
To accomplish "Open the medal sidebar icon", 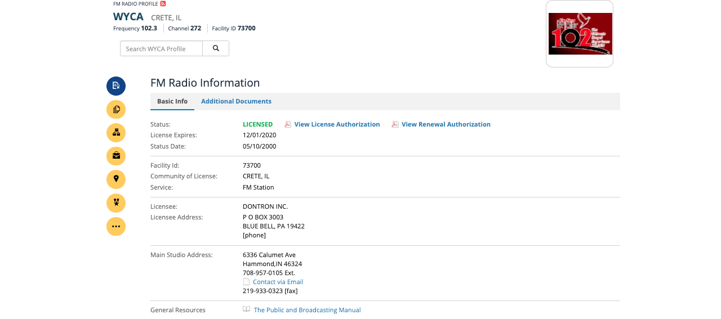I will click(116, 203).
